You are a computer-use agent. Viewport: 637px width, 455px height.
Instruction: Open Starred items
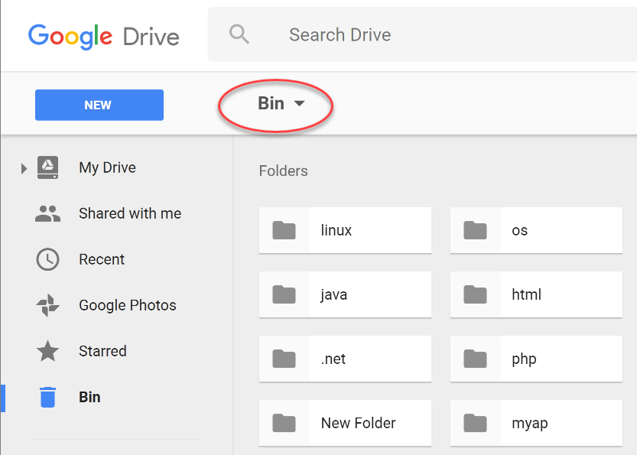click(x=102, y=351)
